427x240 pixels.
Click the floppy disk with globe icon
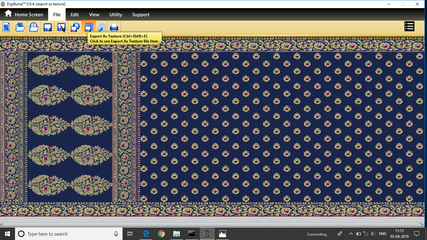(x=75, y=27)
